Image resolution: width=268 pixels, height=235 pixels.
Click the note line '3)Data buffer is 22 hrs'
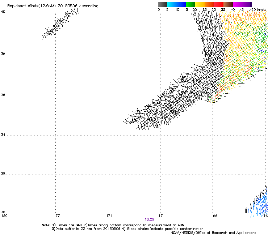[127, 229]
